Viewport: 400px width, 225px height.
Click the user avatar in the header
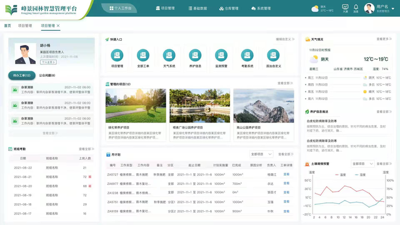369,8
